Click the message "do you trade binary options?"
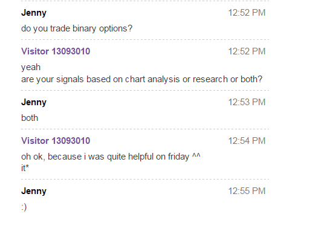 pos(77,28)
